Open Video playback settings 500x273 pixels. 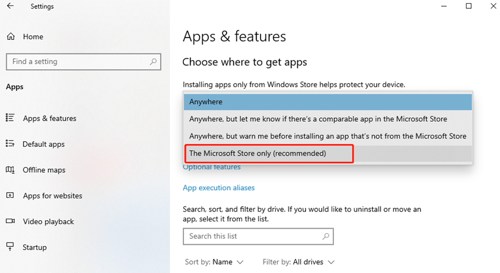[48, 222]
